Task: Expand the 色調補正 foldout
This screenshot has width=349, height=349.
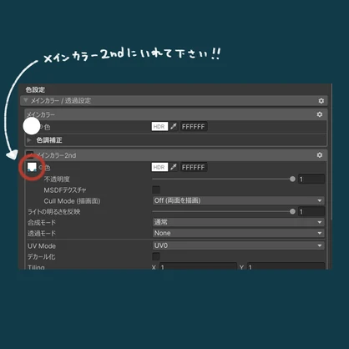Action: pyautogui.click(x=29, y=140)
